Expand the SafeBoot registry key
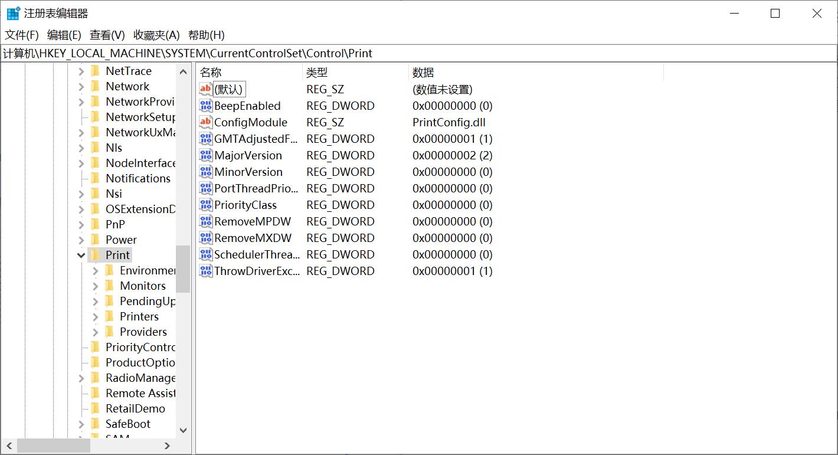 (x=81, y=424)
